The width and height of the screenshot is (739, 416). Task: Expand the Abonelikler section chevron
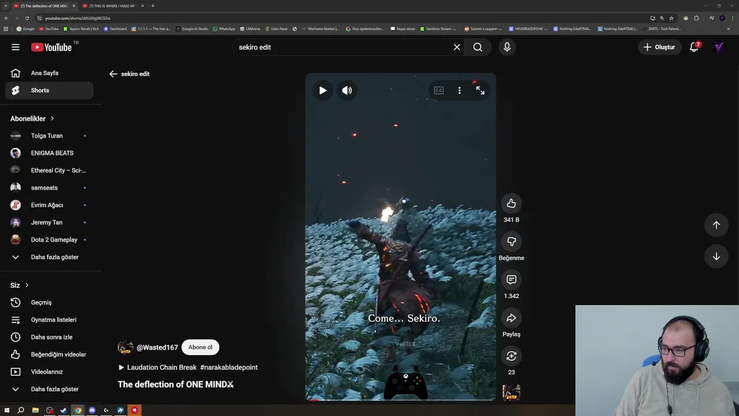(x=52, y=118)
